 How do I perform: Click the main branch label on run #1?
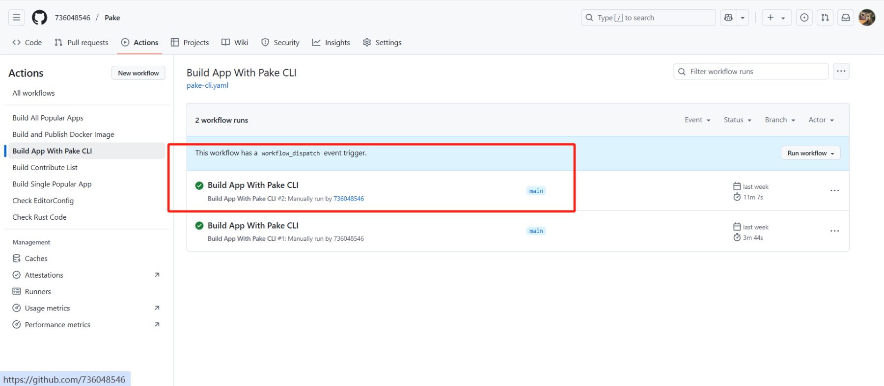coord(536,231)
